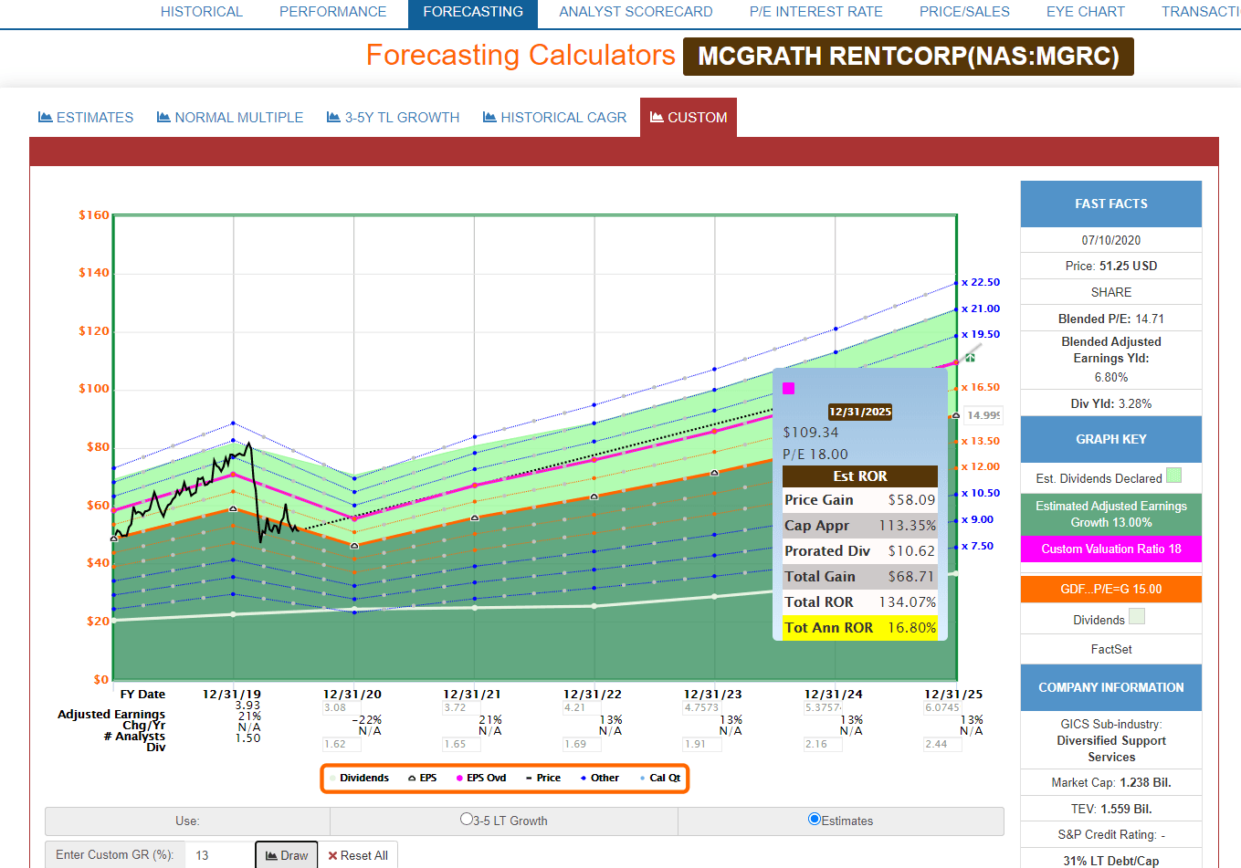Screen dimensions: 1241x868
Task: Click the Tot Ann ROR 16.80% row
Action: pos(860,628)
